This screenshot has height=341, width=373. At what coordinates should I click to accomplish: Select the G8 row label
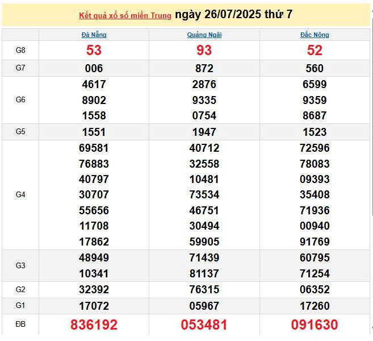click(20, 50)
